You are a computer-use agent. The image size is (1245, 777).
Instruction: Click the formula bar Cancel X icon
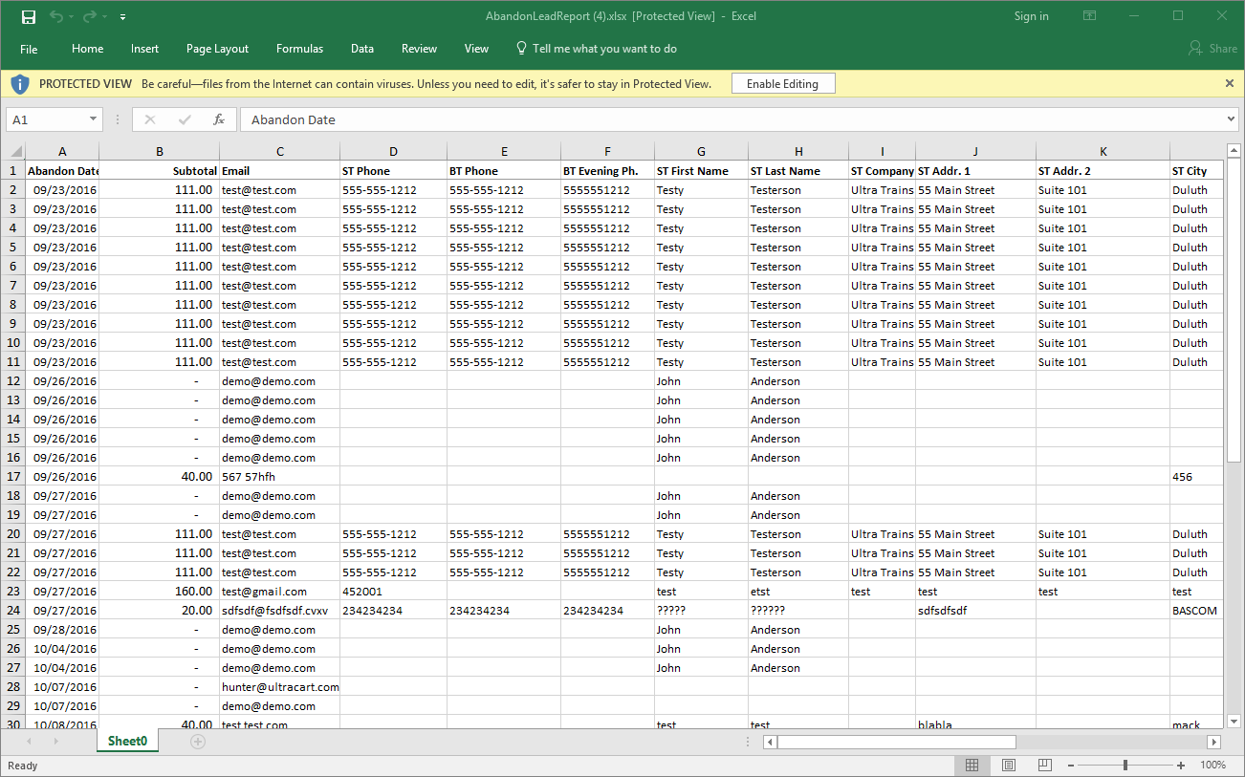[x=150, y=119]
